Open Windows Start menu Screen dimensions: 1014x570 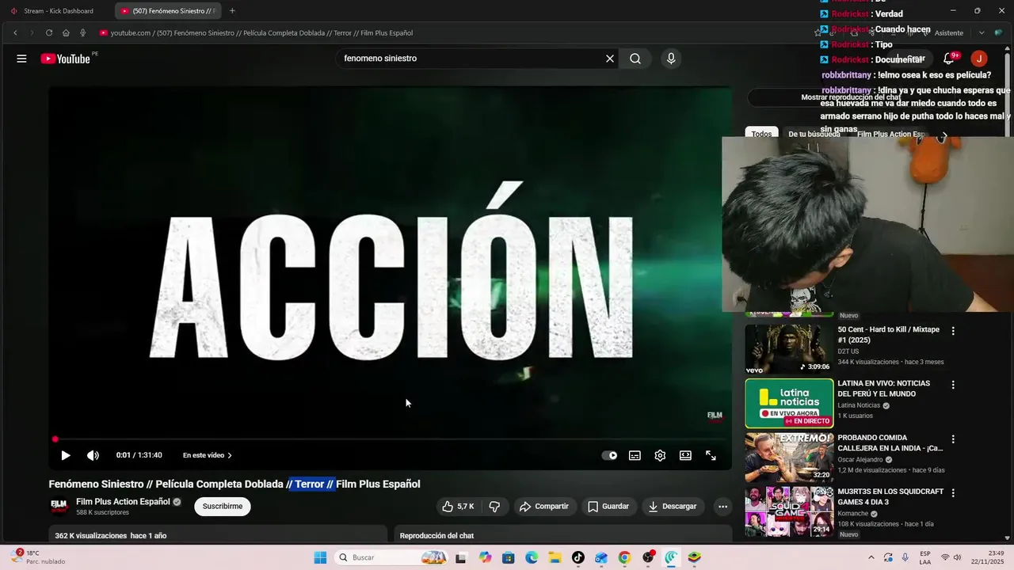tap(320, 557)
